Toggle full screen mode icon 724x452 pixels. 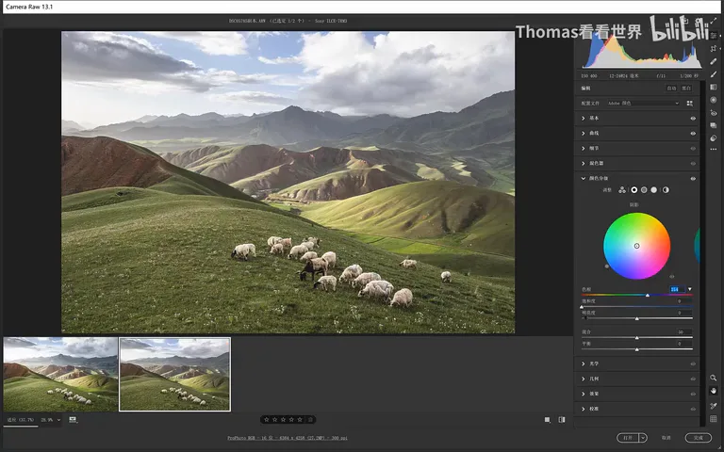(714, 21)
